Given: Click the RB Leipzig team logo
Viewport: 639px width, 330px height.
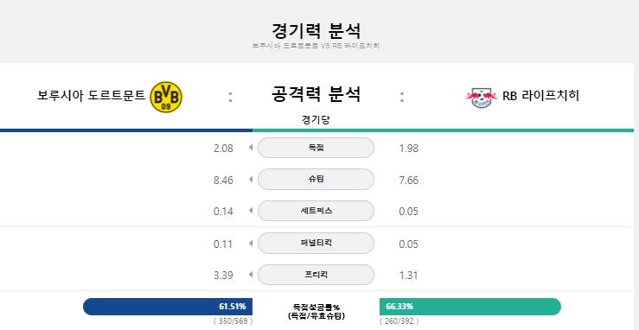Looking at the screenshot, I should click(x=482, y=98).
